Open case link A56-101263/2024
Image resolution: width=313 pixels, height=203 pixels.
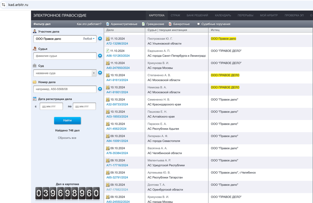(118, 56)
